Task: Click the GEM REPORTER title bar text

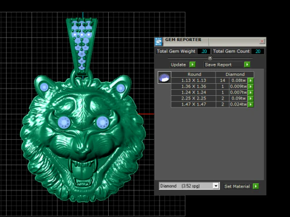Action: tap(183, 40)
